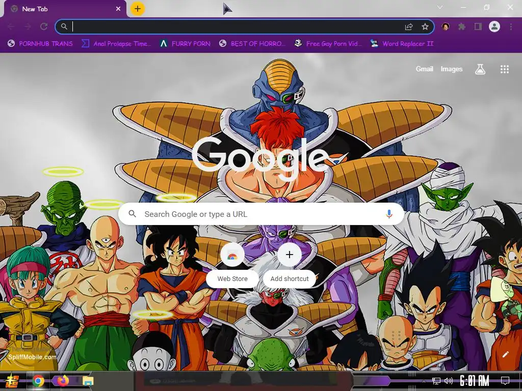Open network status in the system tray
Screen dimensions: 522x391
pos(436,381)
